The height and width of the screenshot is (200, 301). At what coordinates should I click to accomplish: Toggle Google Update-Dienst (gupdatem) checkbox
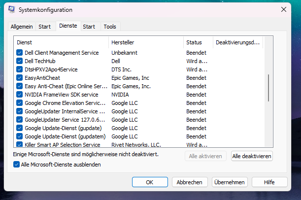(19, 136)
